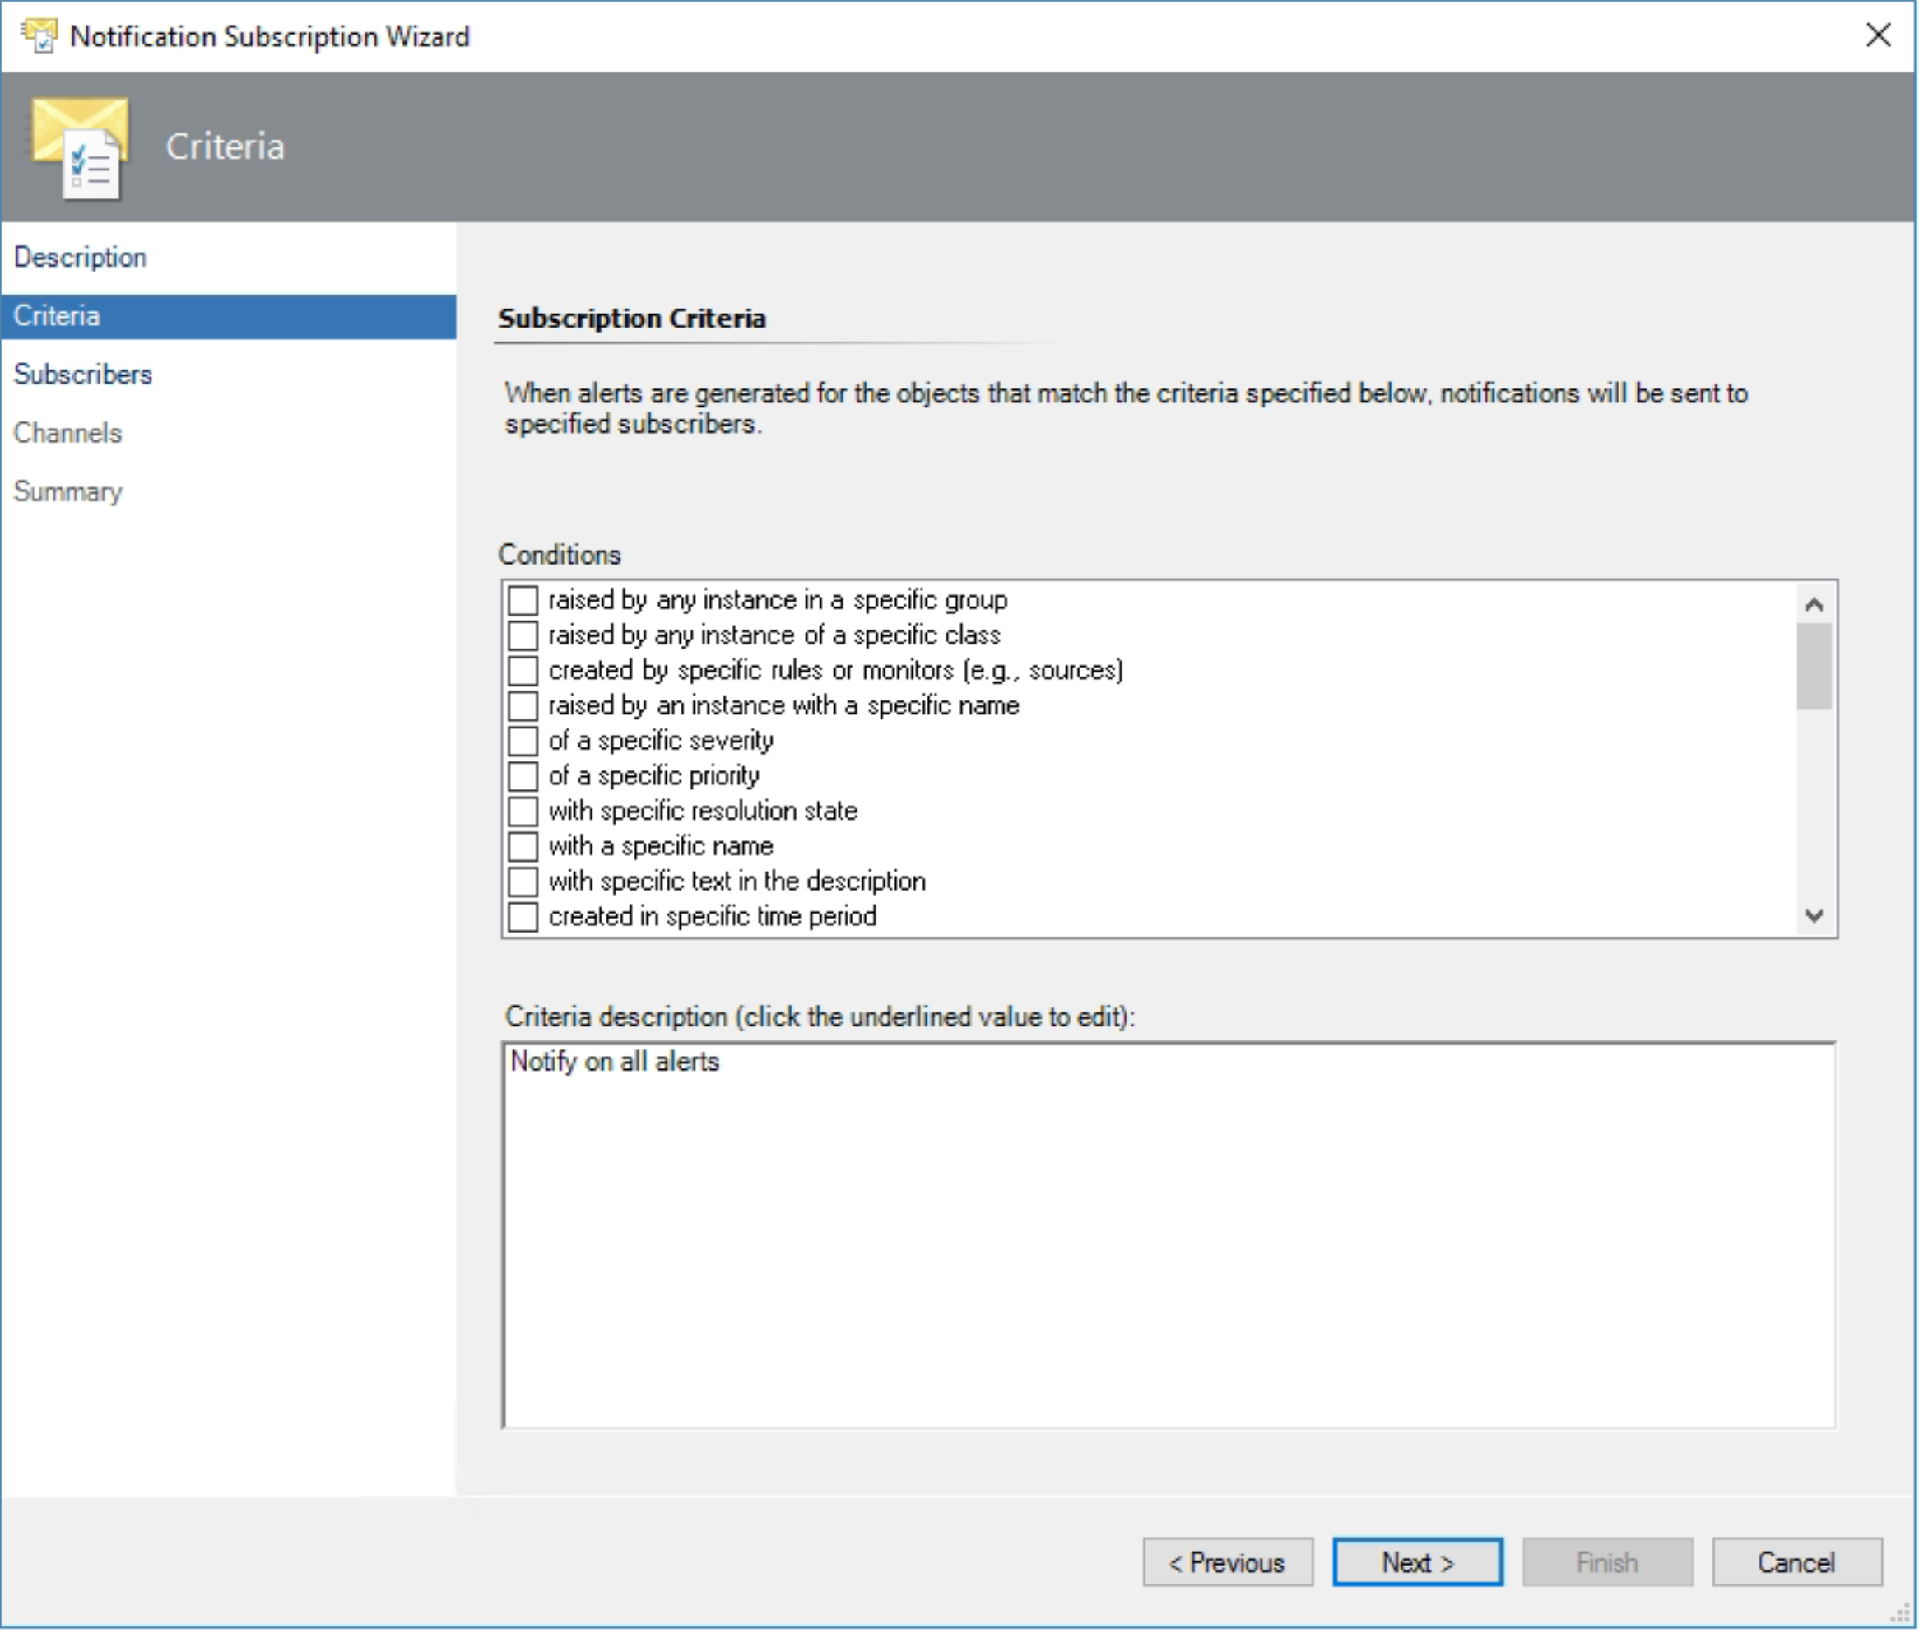Click the wizard title bar envelope icon
The width and height of the screenshot is (1919, 1633).
39,35
